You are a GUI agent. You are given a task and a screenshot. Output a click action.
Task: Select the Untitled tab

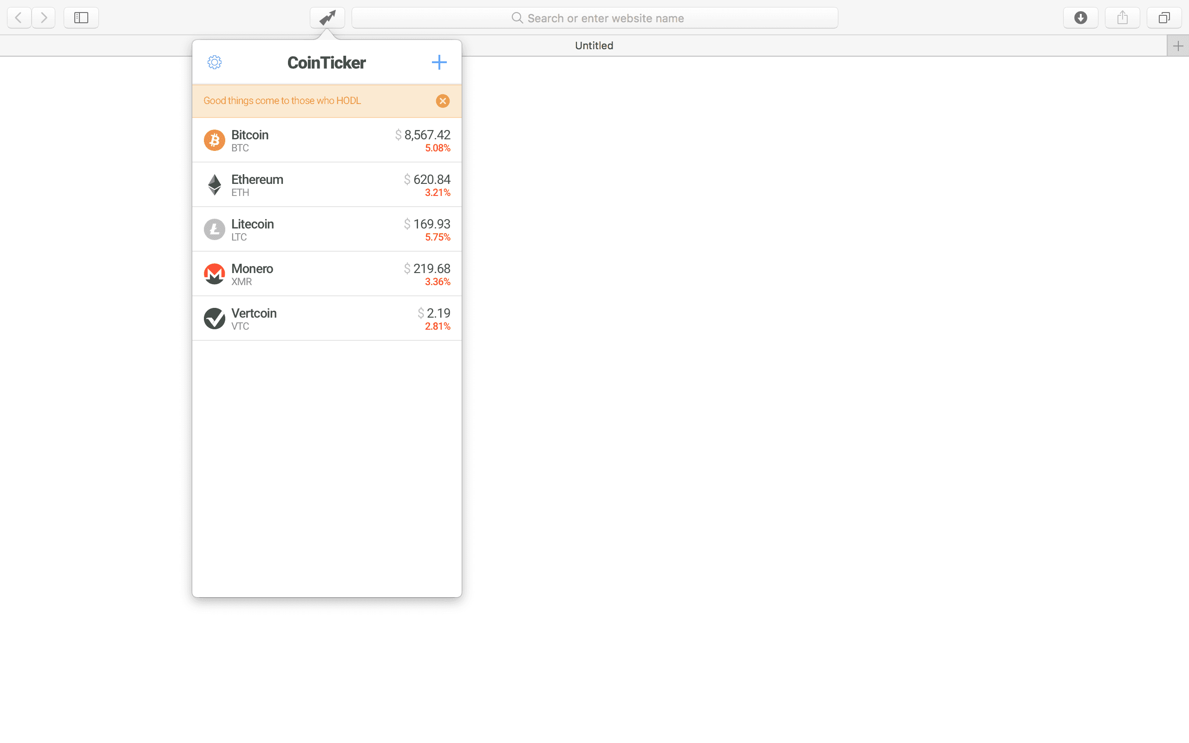(594, 46)
